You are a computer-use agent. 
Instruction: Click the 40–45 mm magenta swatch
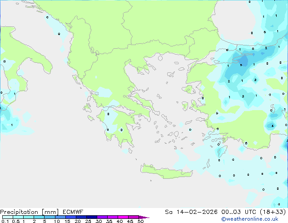coord(123,217)
